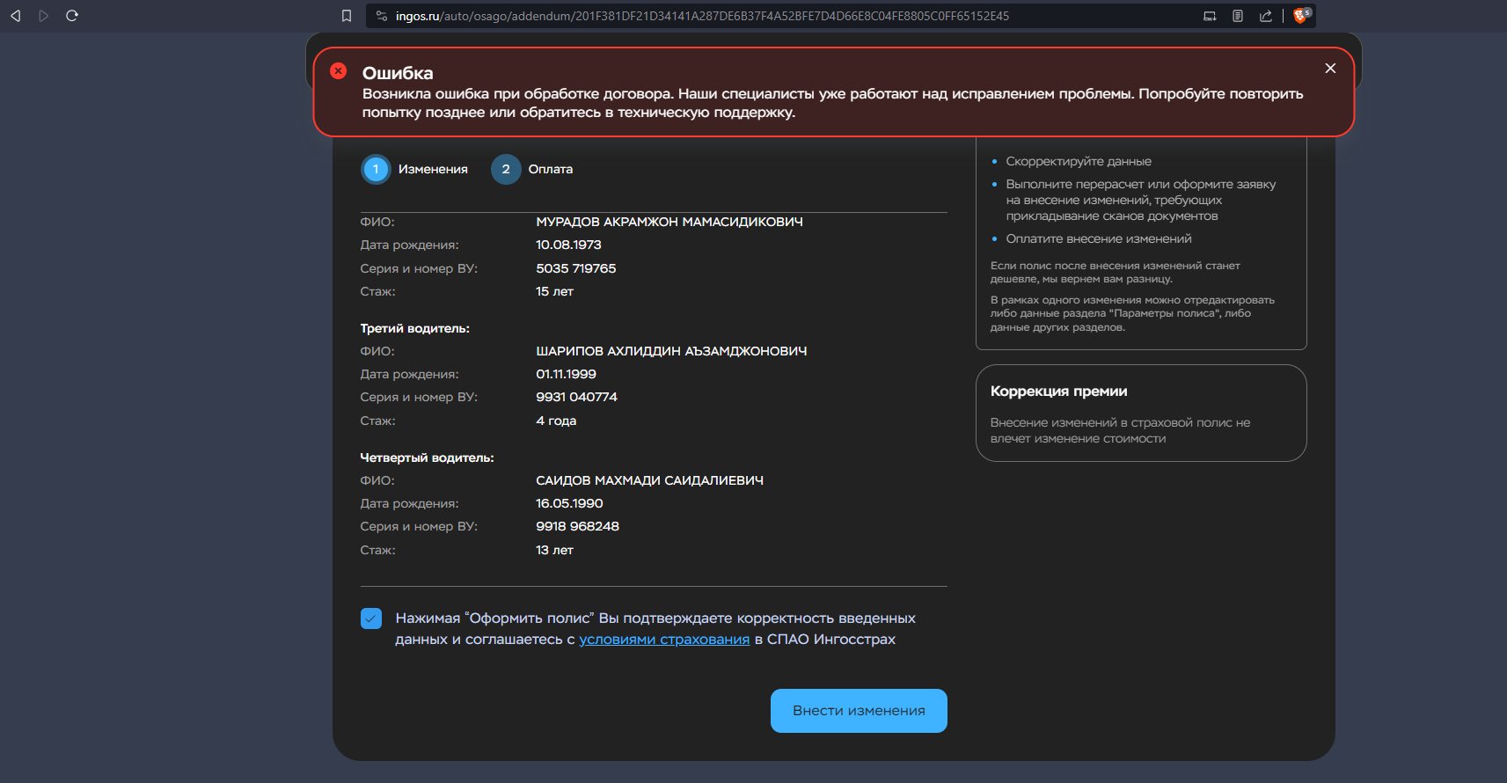Click the URL address field
This screenshot has width=1507, height=783.
pos(704,16)
